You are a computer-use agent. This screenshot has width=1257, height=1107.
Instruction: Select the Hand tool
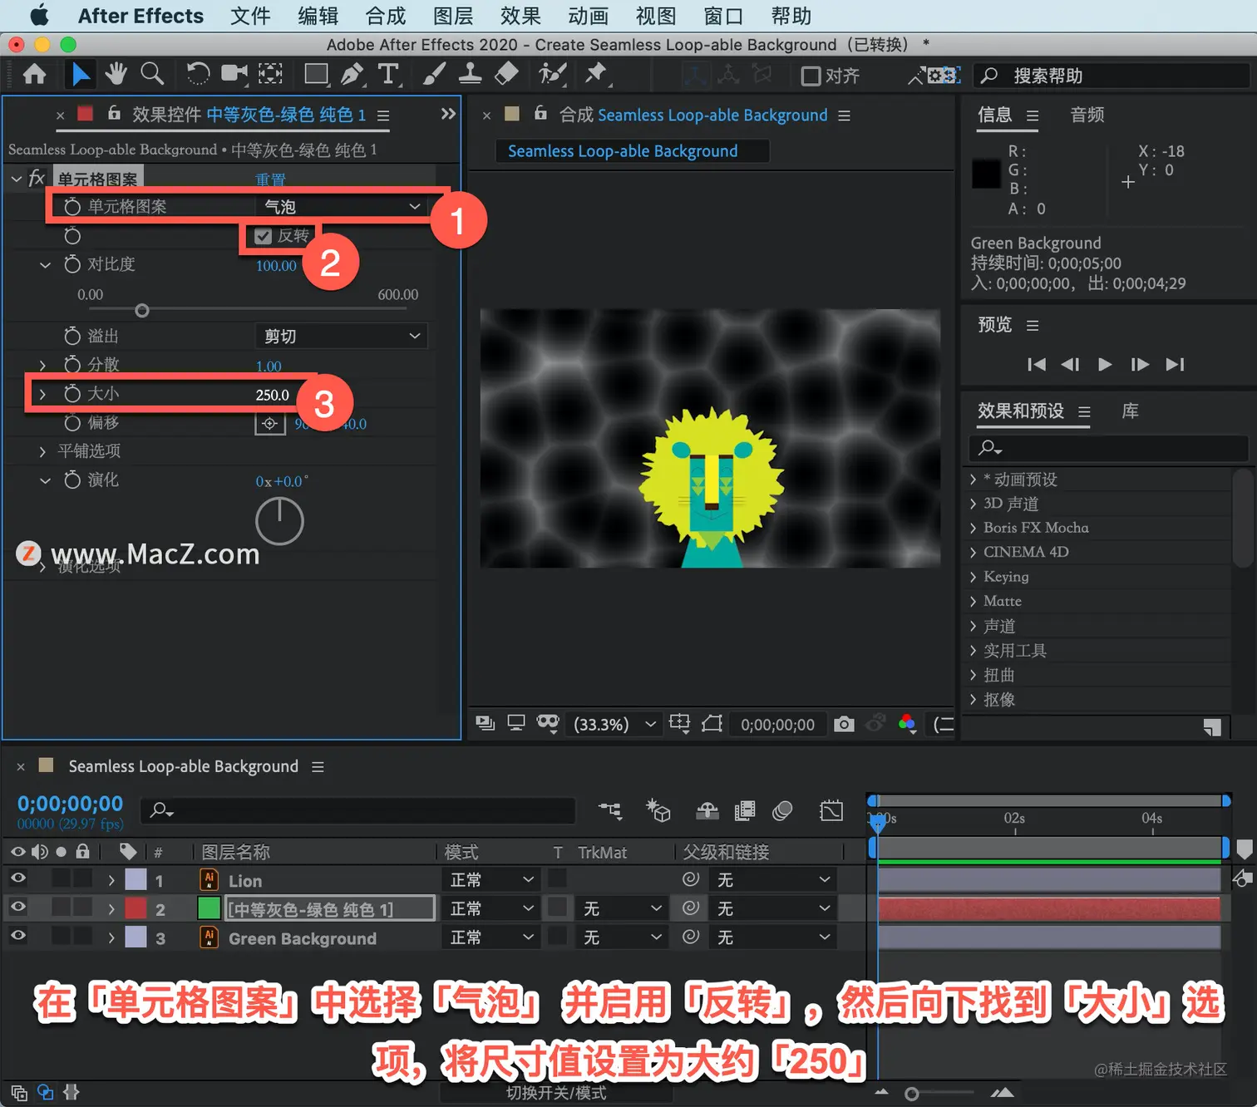[x=116, y=75]
